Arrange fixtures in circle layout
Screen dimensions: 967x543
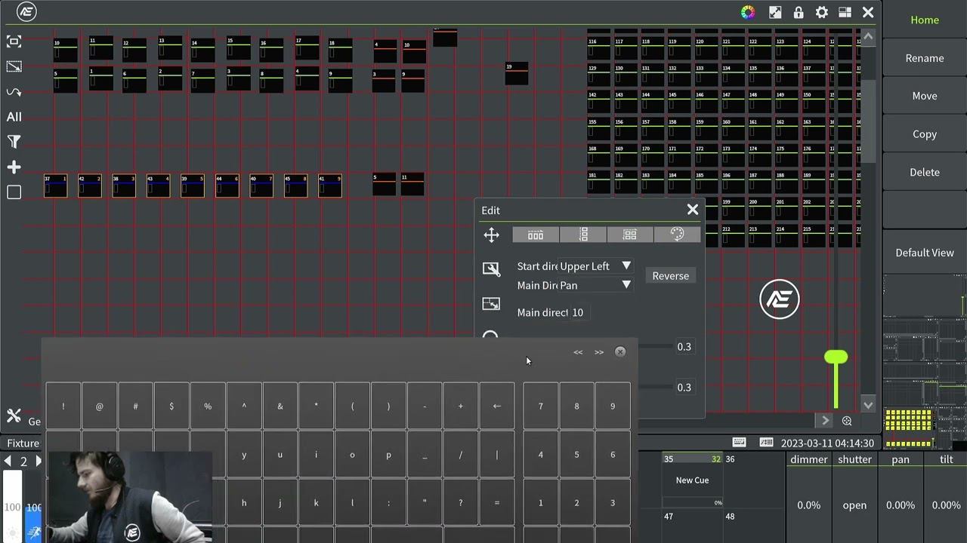point(677,235)
